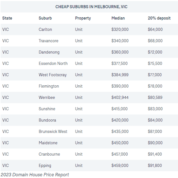The image size is (178, 178).
Task: Click the 20% deposit column header
Action: (159, 18)
